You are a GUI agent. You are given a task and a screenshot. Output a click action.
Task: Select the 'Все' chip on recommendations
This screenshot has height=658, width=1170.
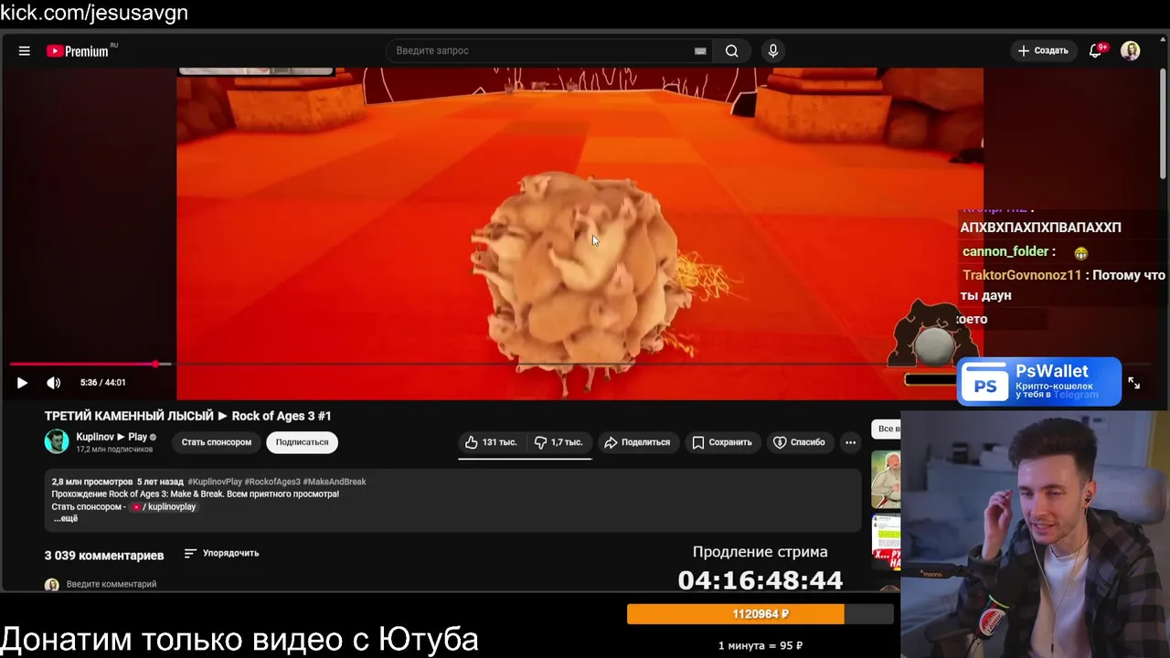[x=885, y=429]
